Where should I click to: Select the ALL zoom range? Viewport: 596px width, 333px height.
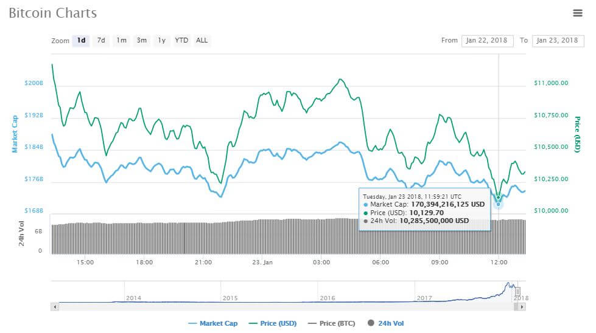pyautogui.click(x=202, y=40)
